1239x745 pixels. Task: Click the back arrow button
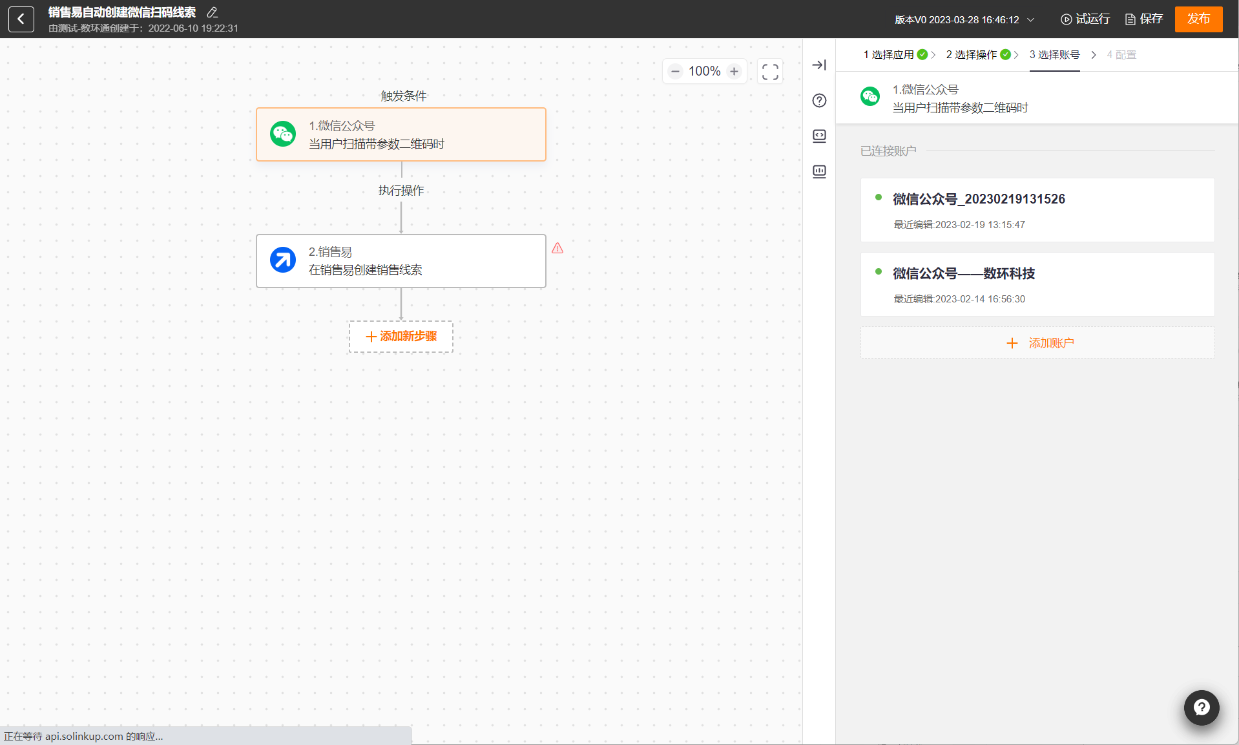pos(21,19)
